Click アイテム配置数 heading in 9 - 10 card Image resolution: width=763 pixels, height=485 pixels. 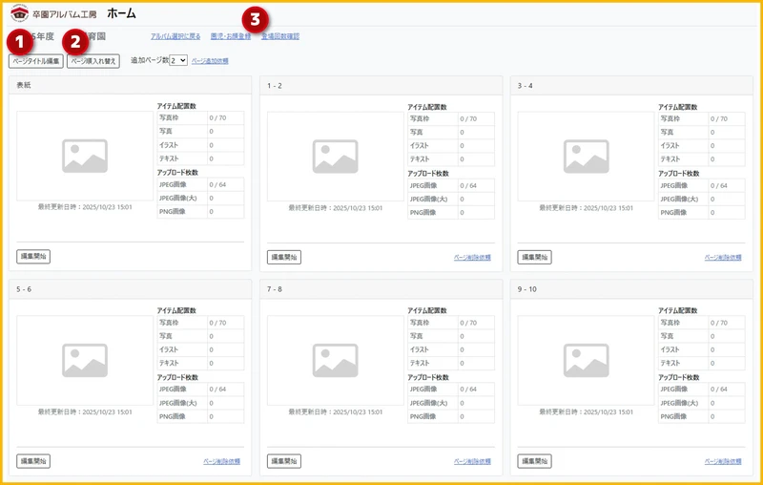(x=678, y=310)
